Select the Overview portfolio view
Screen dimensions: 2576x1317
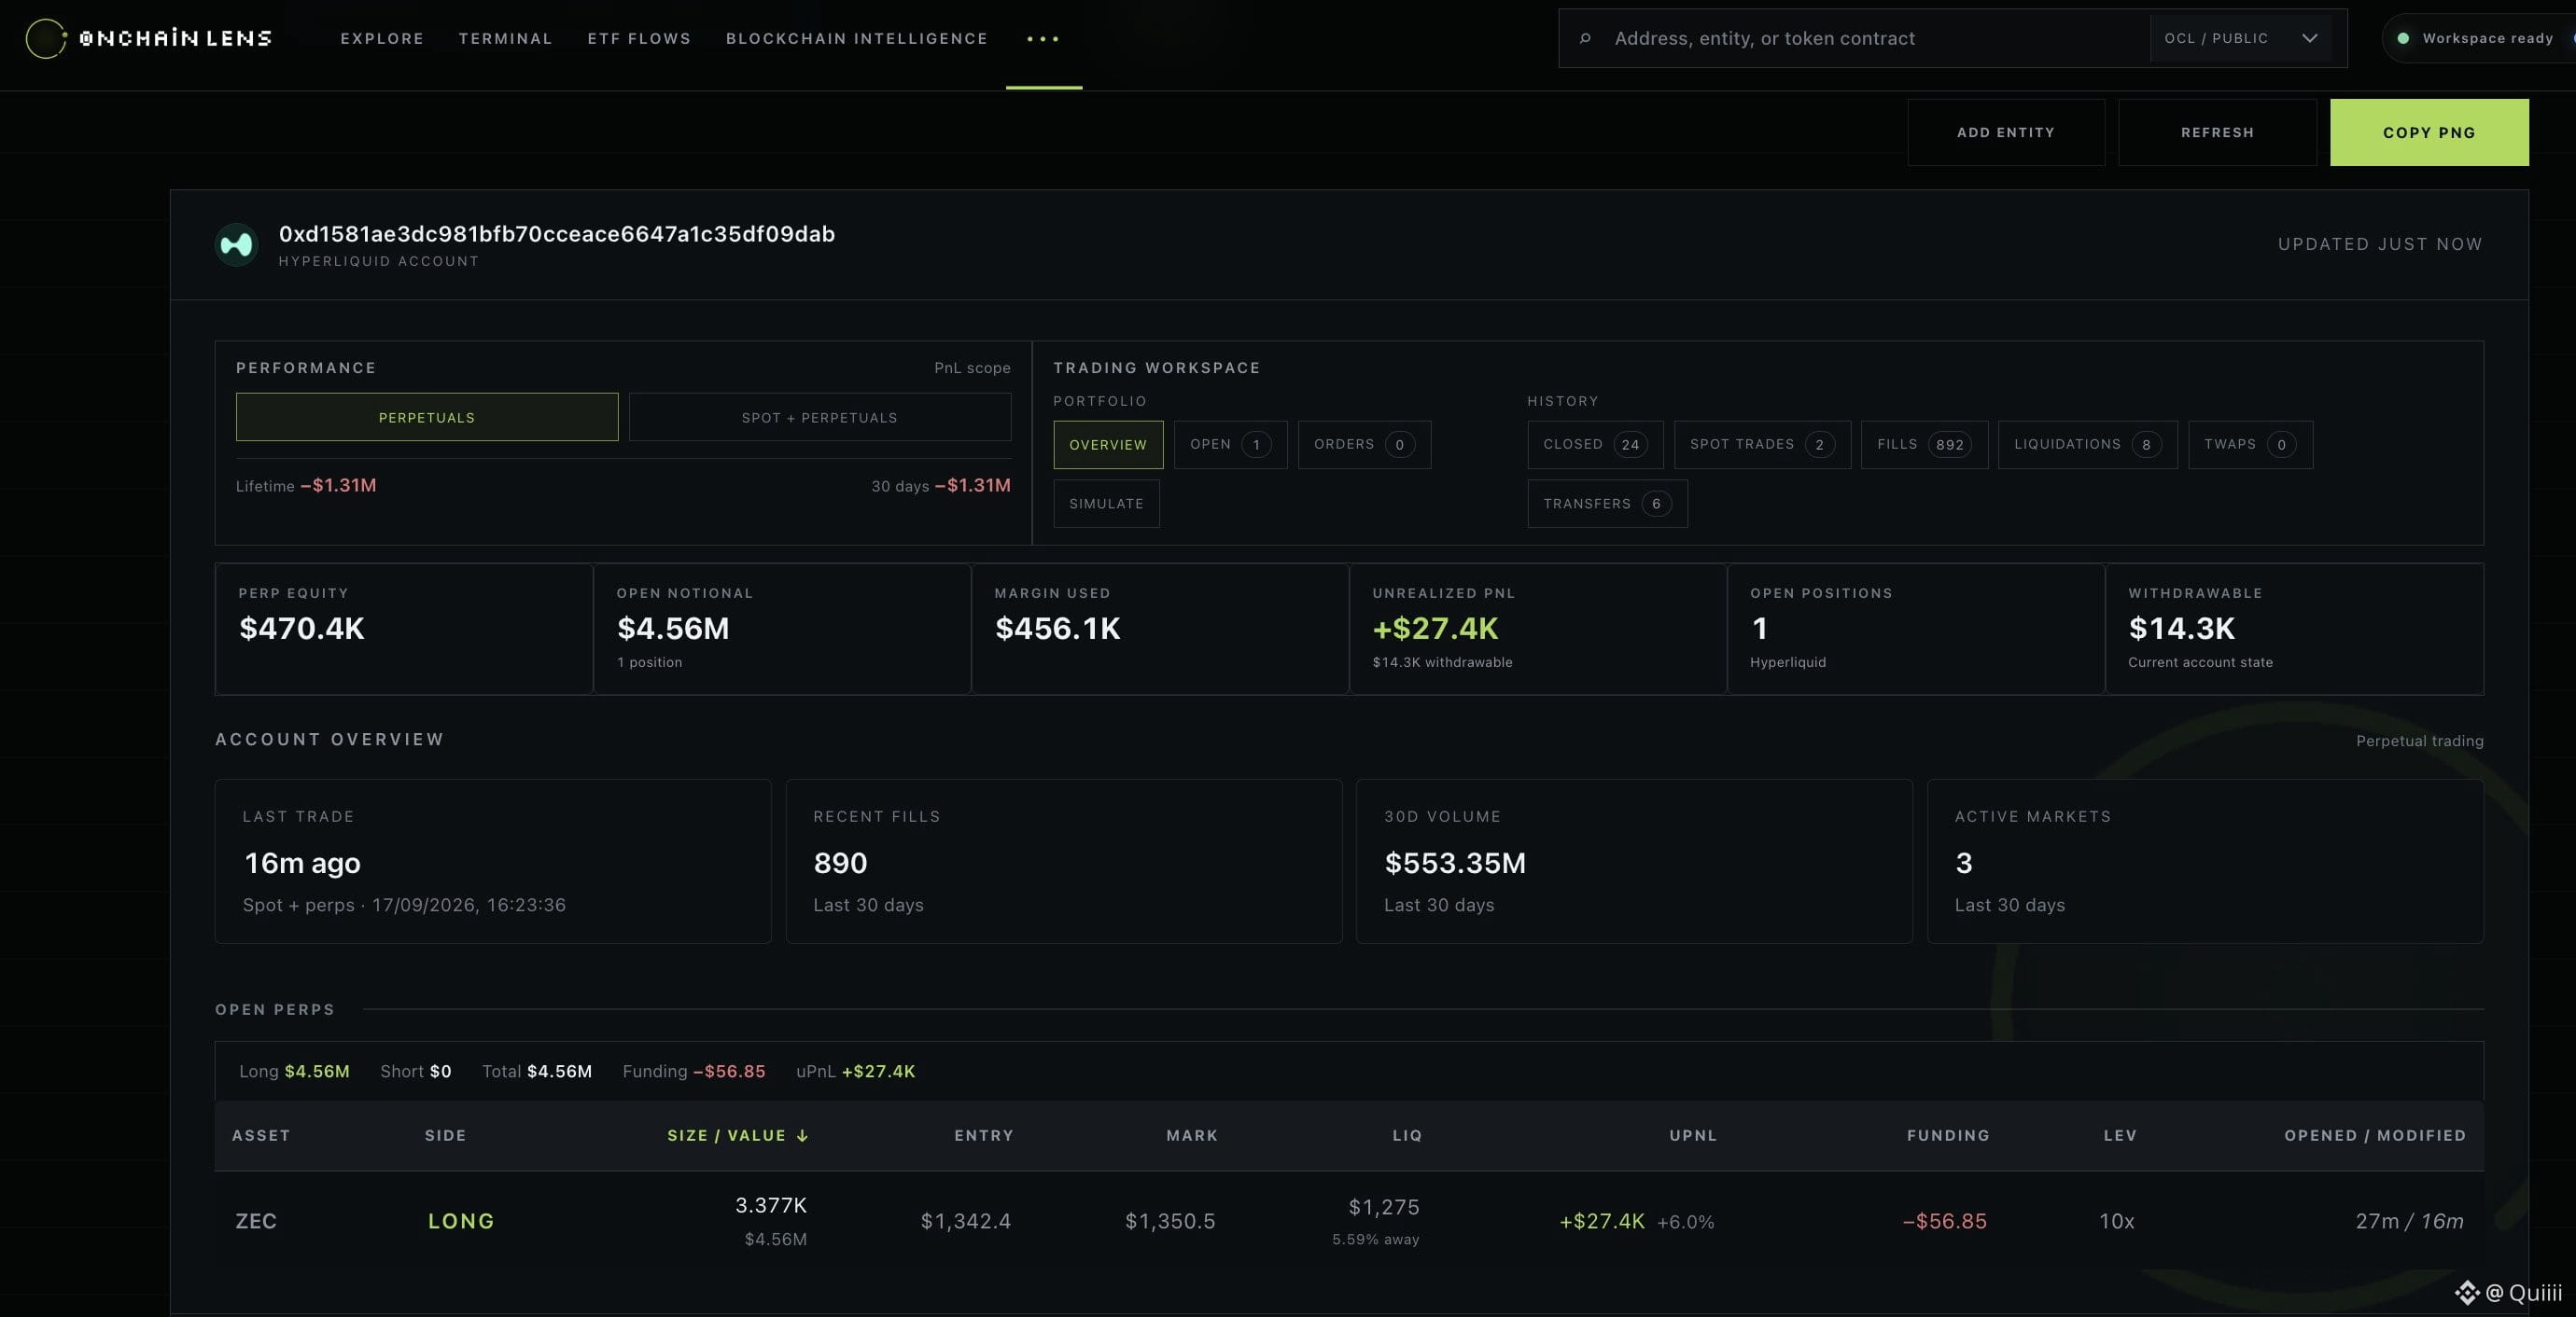1108,445
